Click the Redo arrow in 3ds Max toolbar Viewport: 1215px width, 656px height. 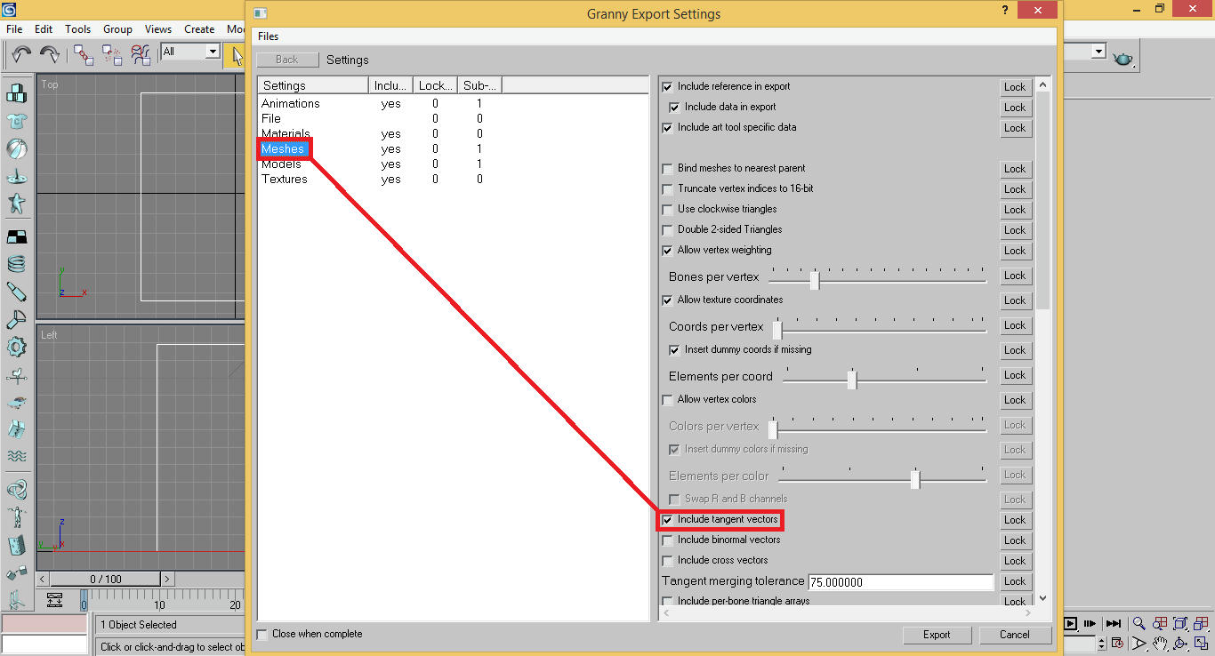[50, 54]
